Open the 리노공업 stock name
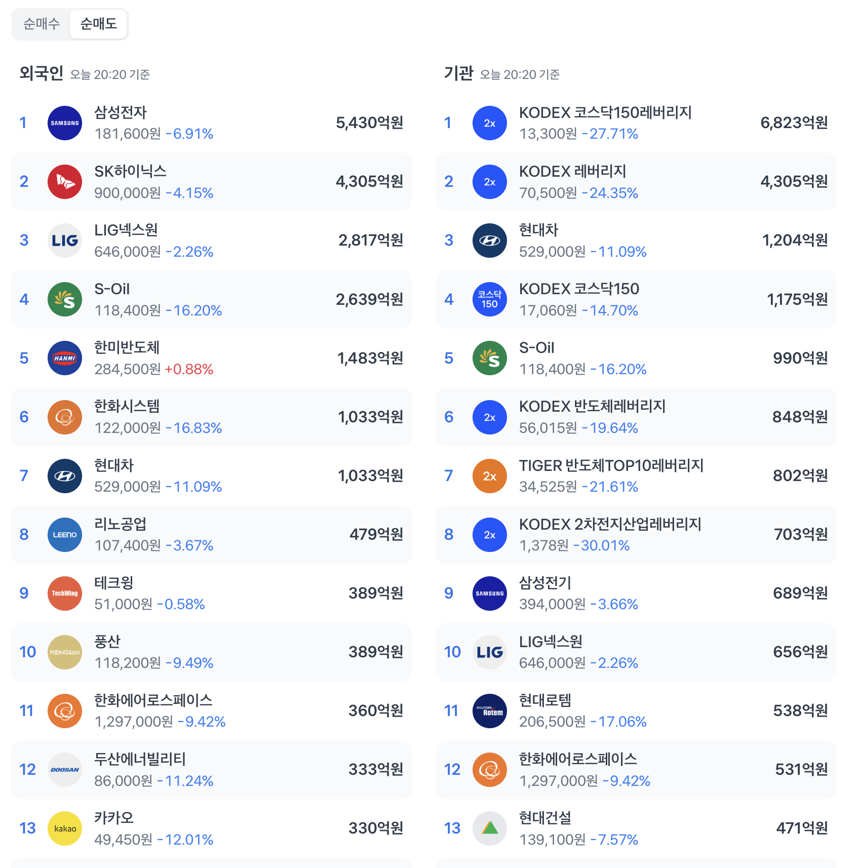The width and height of the screenshot is (859, 868). pos(120,524)
